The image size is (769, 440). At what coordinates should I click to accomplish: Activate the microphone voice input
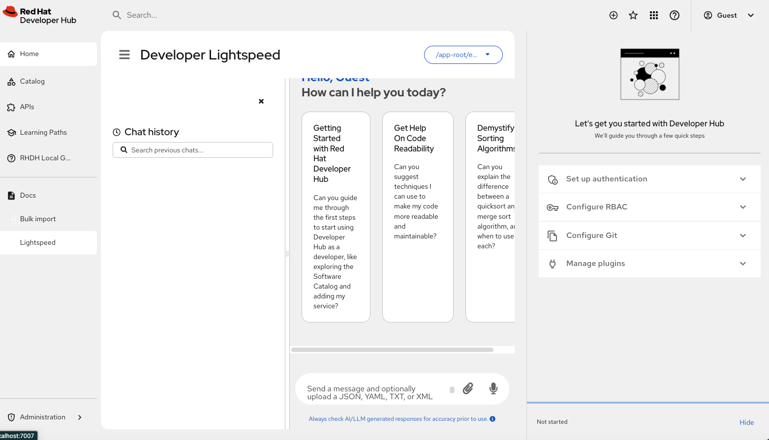[493, 389]
